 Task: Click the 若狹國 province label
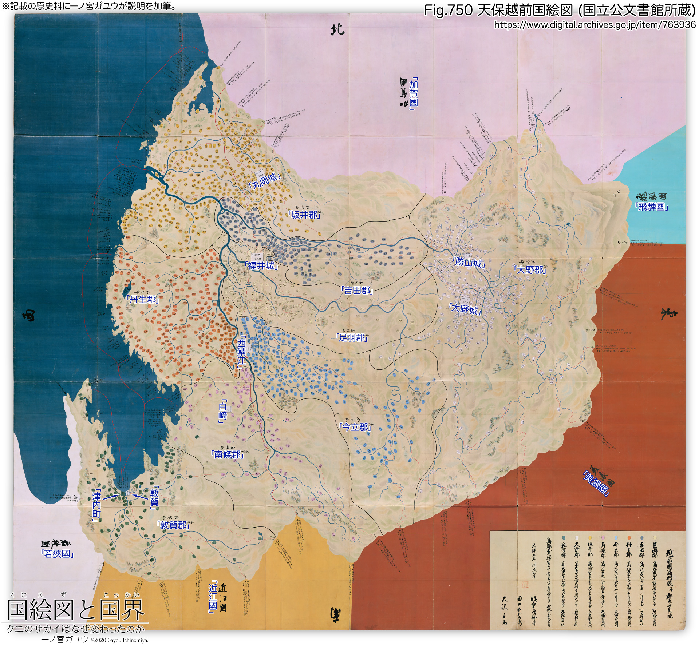tap(57, 553)
